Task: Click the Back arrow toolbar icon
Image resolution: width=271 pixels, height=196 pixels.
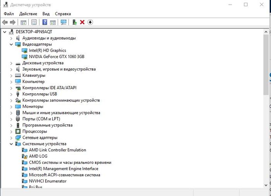Action: pyautogui.click(x=5, y=22)
